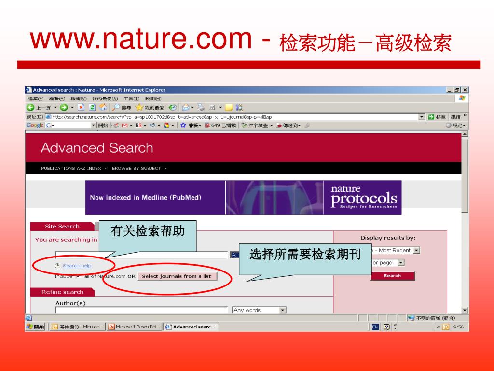Open the Help (說明) menu
The width and height of the screenshot is (494, 371).
click(x=153, y=99)
